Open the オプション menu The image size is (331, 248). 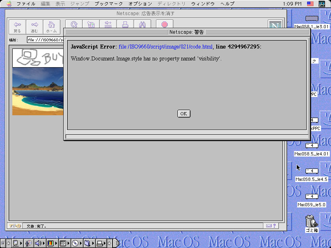coord(140,4)
